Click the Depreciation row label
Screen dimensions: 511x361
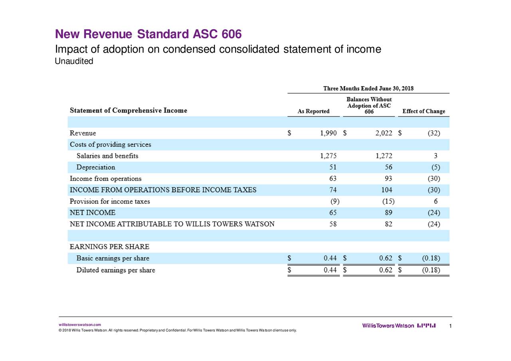point(96,167)
